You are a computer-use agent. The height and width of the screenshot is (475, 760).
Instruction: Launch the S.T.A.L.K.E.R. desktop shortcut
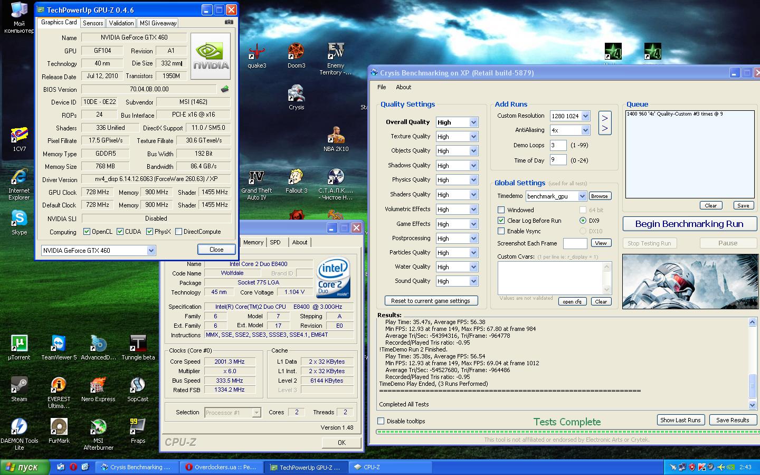coord(336,185)
